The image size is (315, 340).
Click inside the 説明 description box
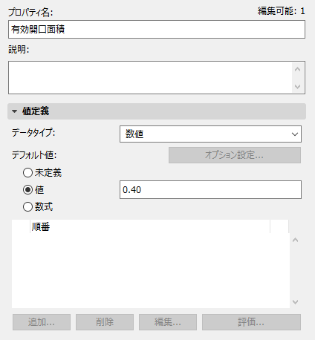tap(150, 78)
